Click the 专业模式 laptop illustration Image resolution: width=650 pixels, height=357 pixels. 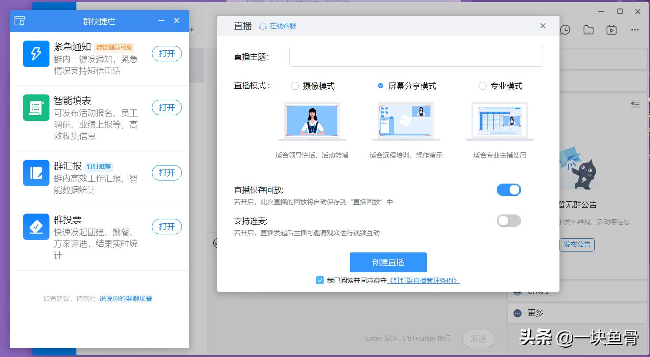point(500,121)
